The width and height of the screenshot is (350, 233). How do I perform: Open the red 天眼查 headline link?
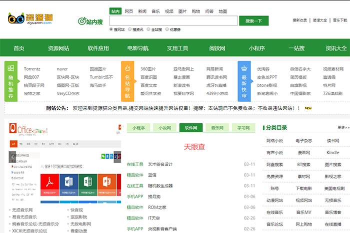point(194,147)
